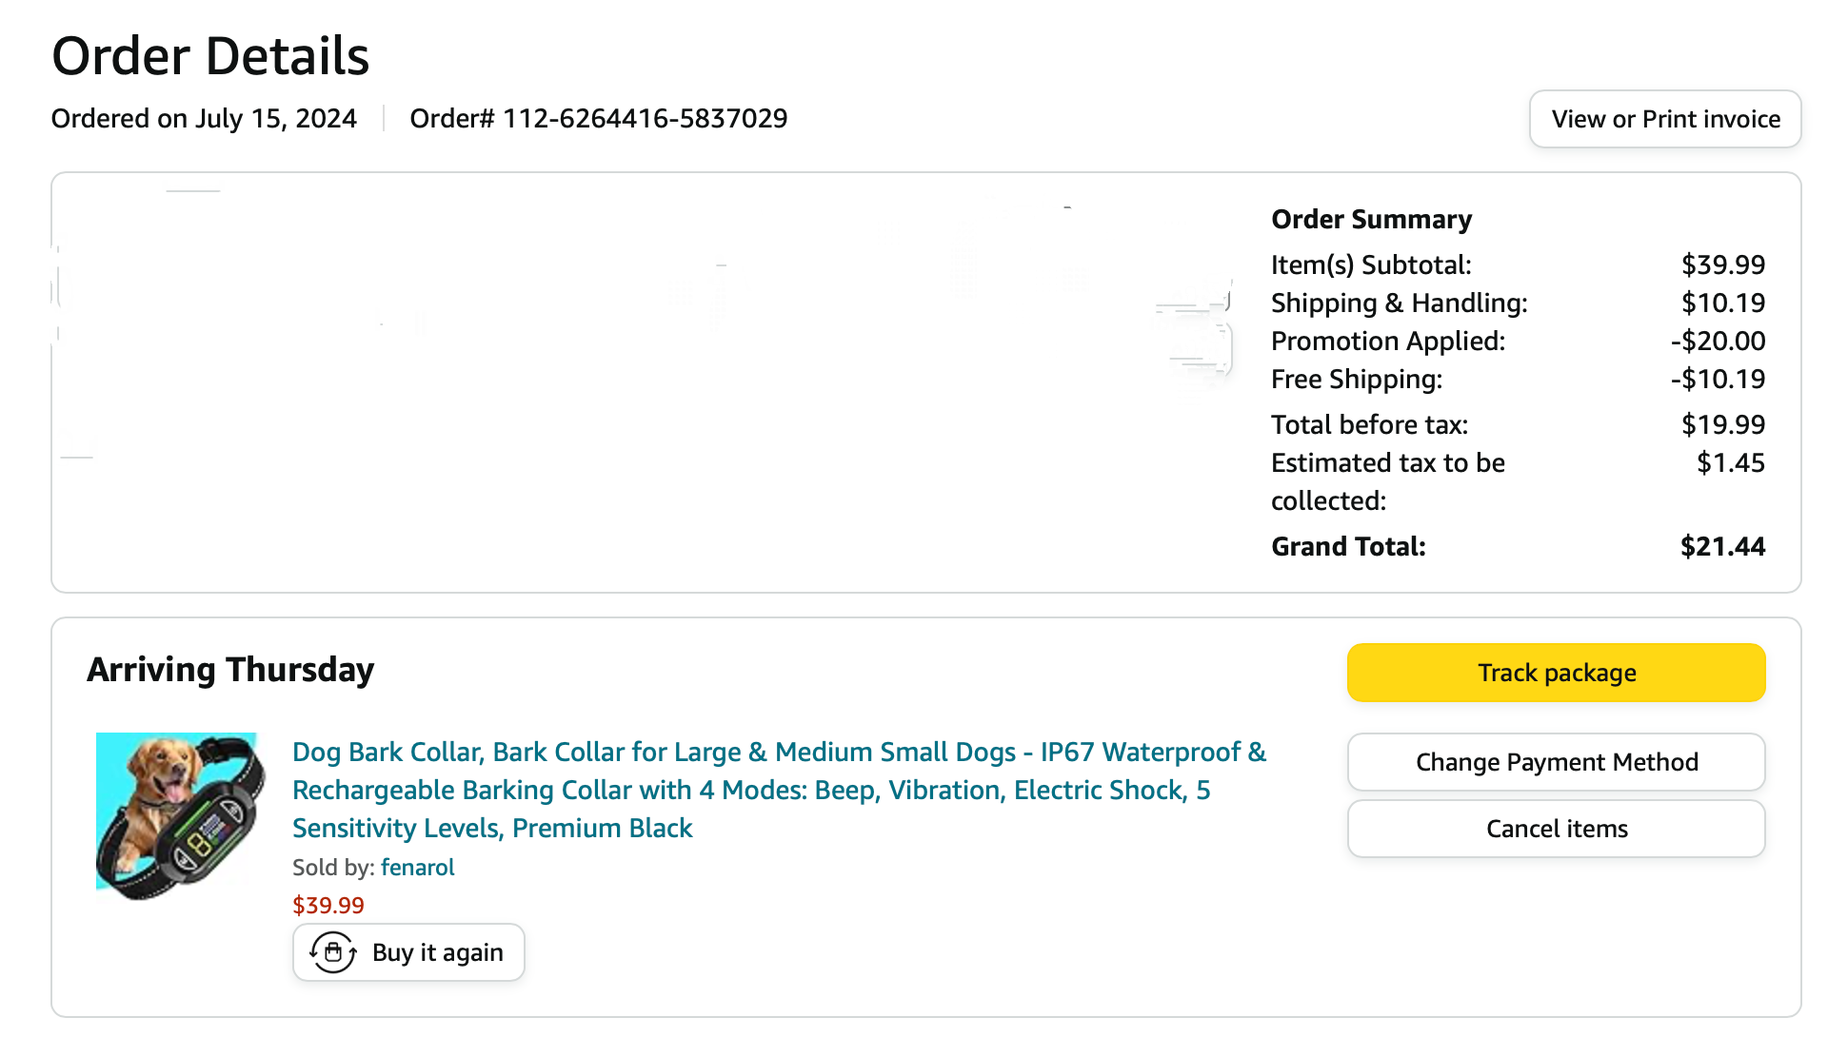Click the Buy it again cart icon
The image size is (1828, 1037).
333,952
